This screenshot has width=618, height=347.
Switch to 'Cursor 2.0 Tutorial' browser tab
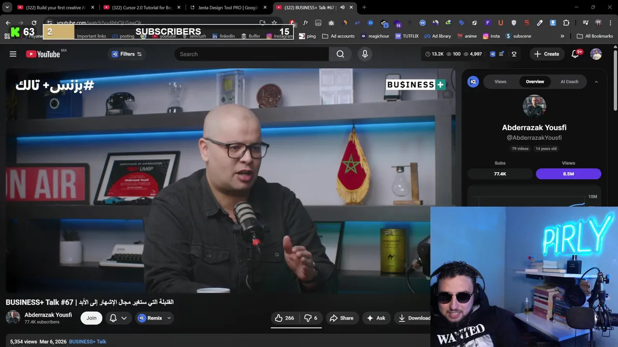click(142, 7)
